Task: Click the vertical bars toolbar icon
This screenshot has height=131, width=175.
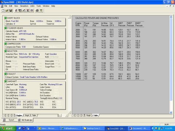Action: click(32, 11)
